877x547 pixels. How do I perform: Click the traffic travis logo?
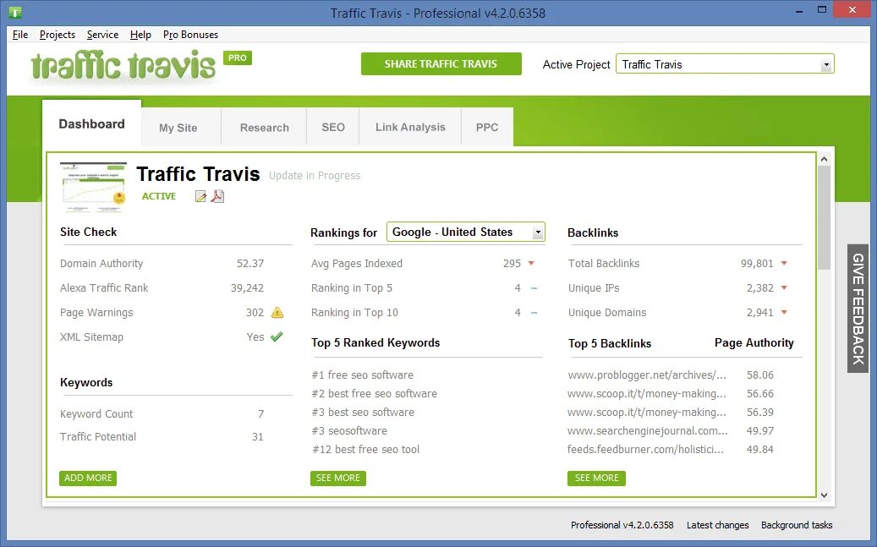tap(123, 66)
